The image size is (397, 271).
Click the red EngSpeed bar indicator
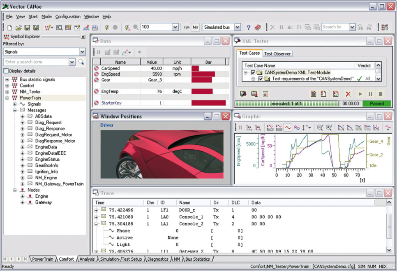[203, 74]
